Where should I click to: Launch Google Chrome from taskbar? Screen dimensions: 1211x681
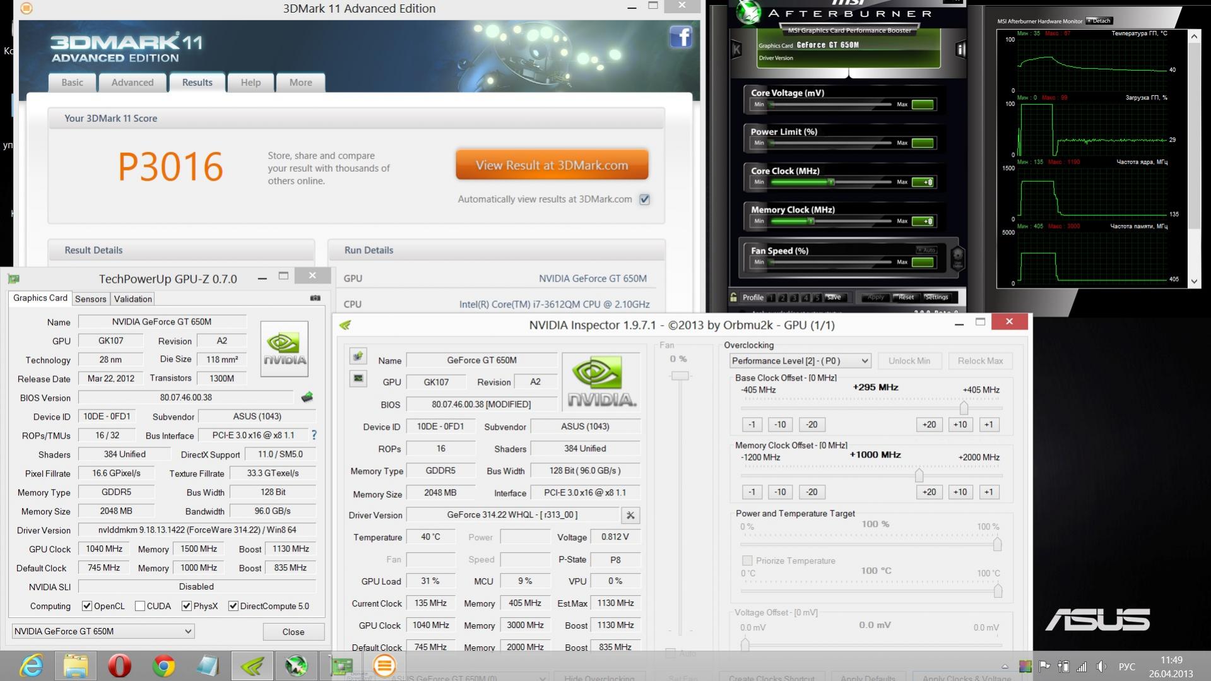click(x=163, y=666)
